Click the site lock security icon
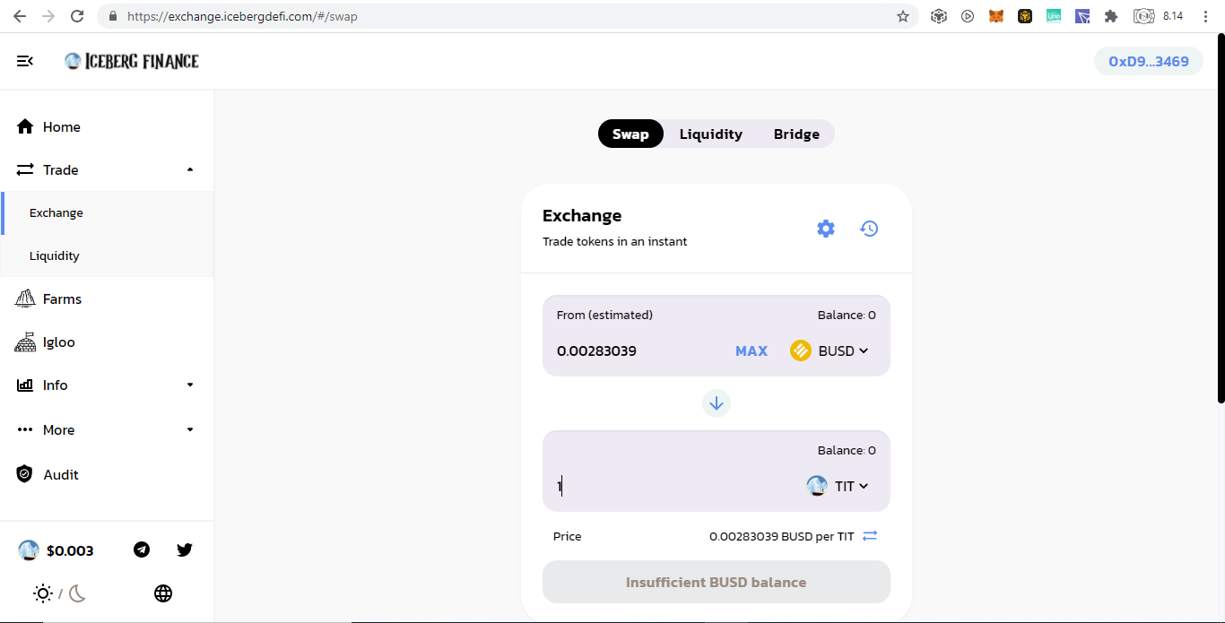The width and height of the screenshot is (1225, 623). point(112,16)
